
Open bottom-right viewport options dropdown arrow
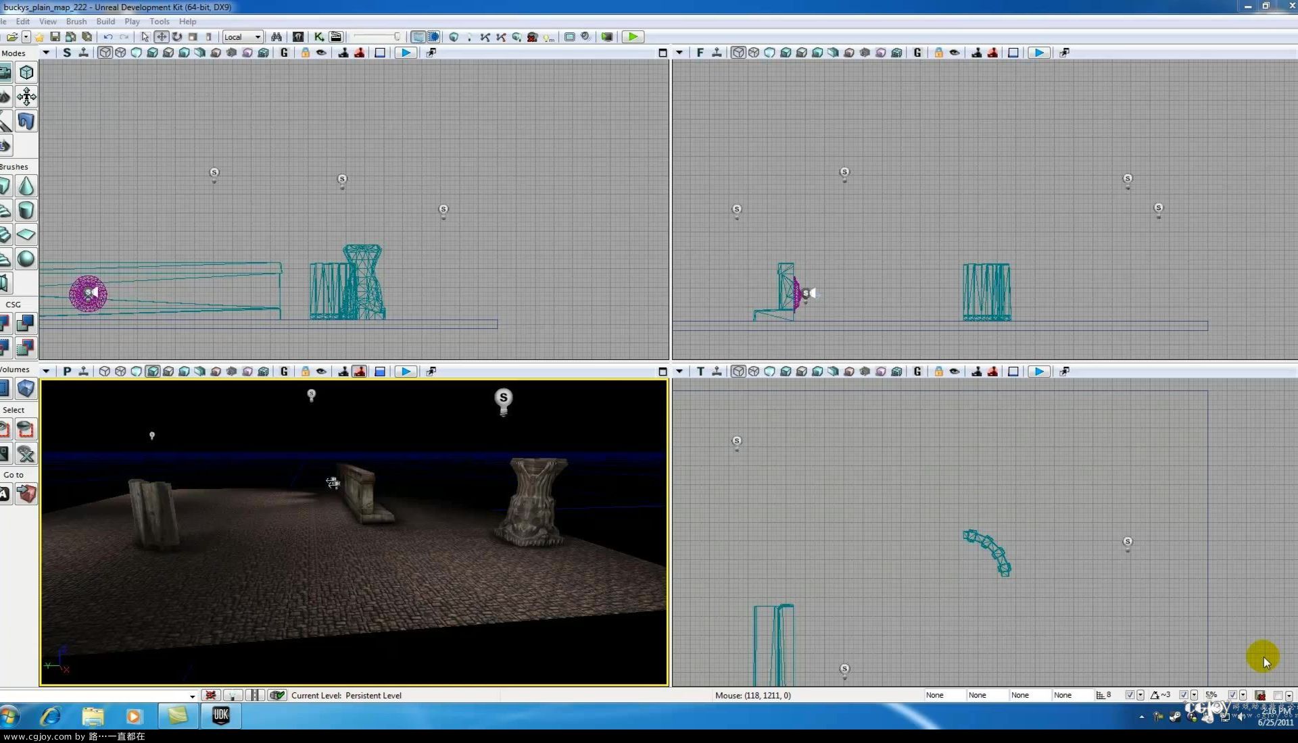(679, 371)
